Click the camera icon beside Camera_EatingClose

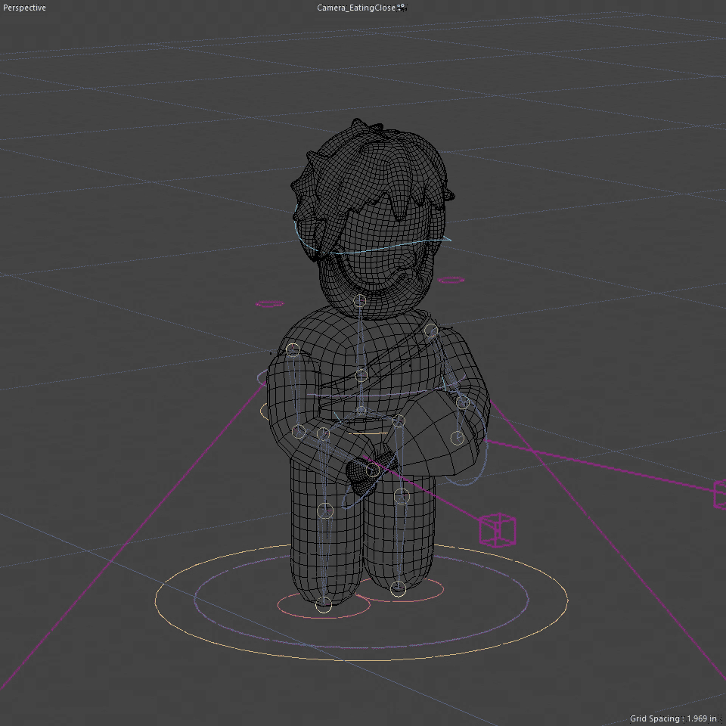pos(401,8)
